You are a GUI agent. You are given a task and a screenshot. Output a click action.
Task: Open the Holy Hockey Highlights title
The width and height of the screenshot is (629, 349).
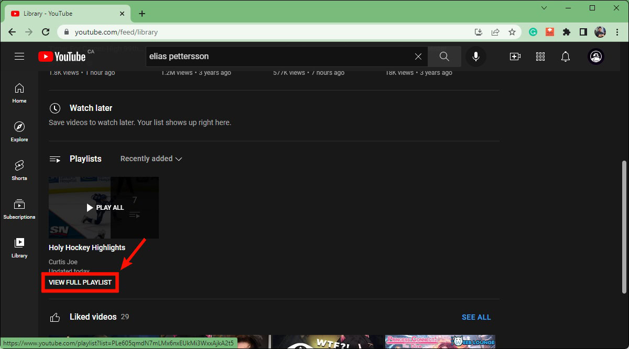[87, 247]
